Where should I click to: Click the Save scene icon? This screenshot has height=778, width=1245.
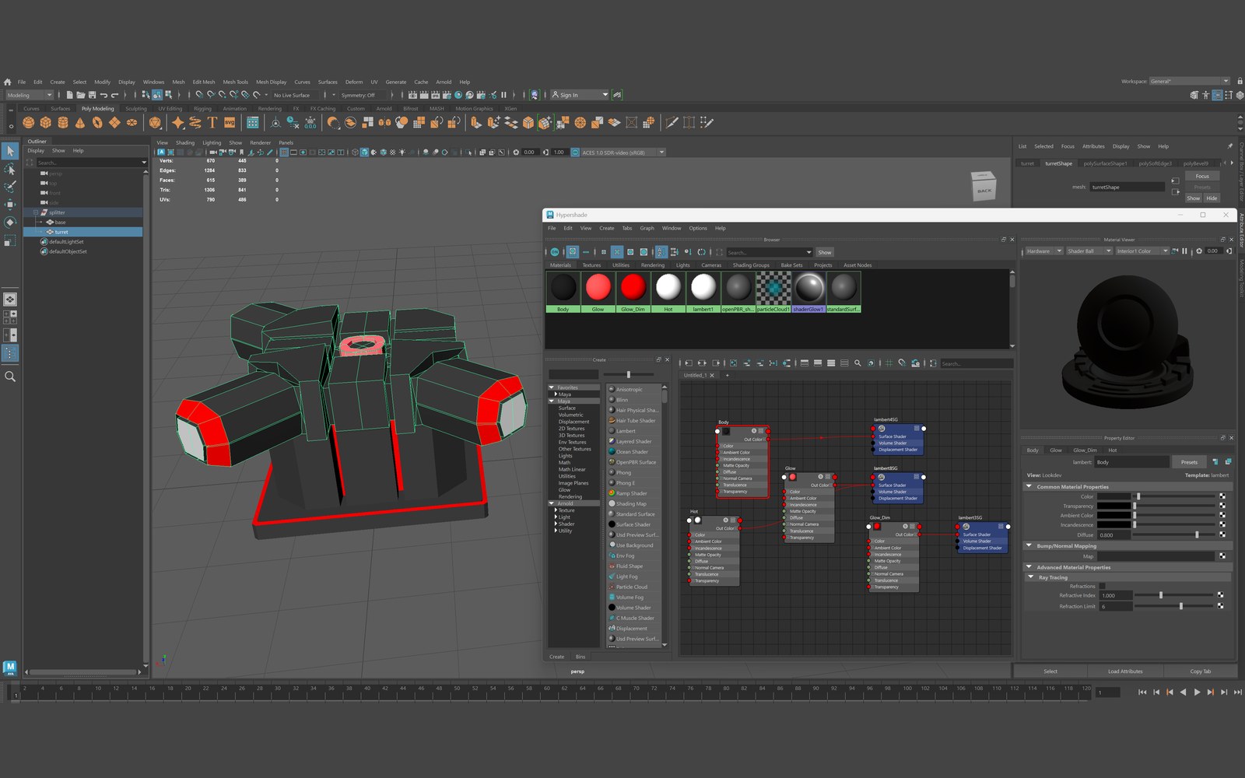tap(92, 95)
